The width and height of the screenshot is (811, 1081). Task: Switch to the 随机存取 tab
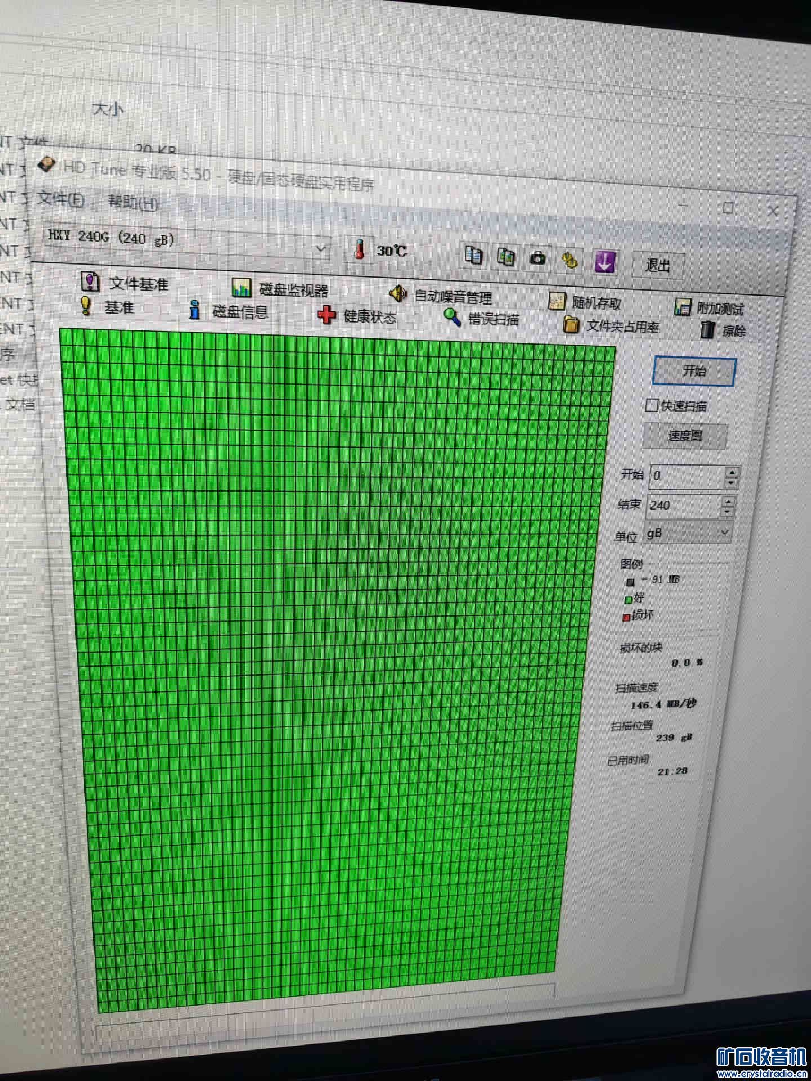coord(585,302)
